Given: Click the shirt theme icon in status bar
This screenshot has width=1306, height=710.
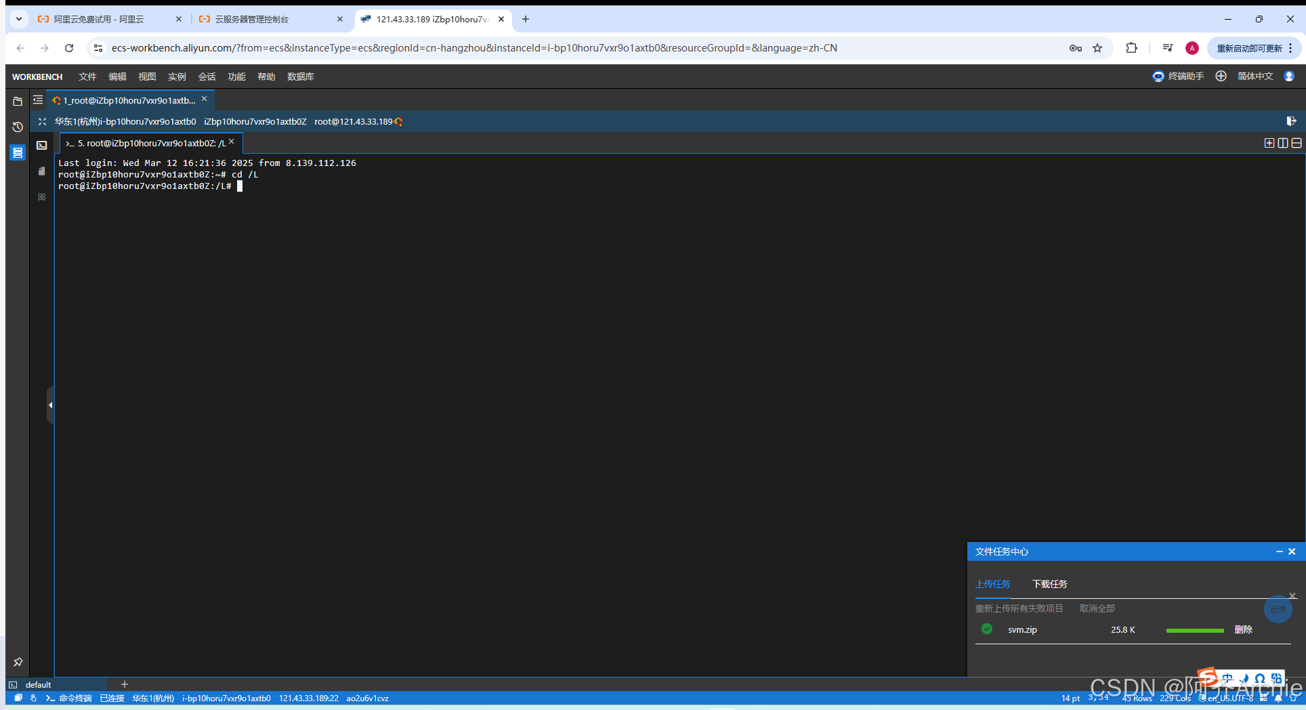Looking at the screenshot, I should pyautogui.click(x=1293, y=698).
